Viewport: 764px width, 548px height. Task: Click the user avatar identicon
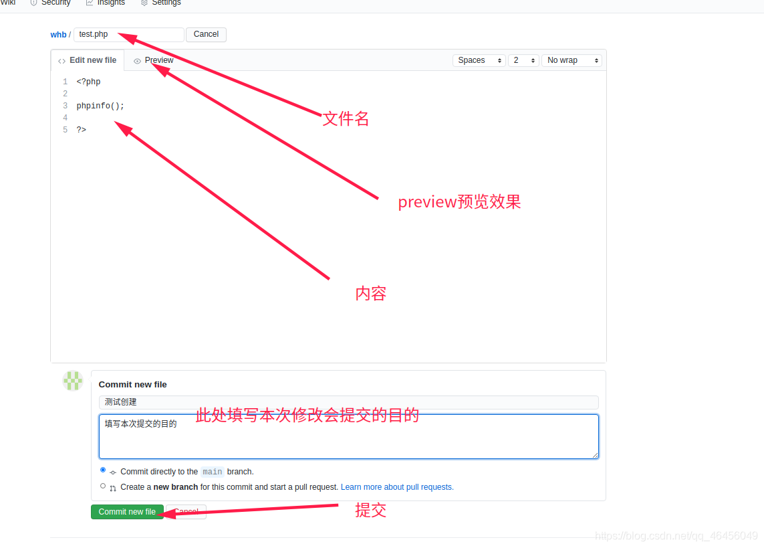73,381
